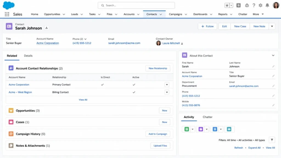Collapse the About this Contact section
Screen dimensions: 281x158
pyautogui.click(x=273, y=55)
